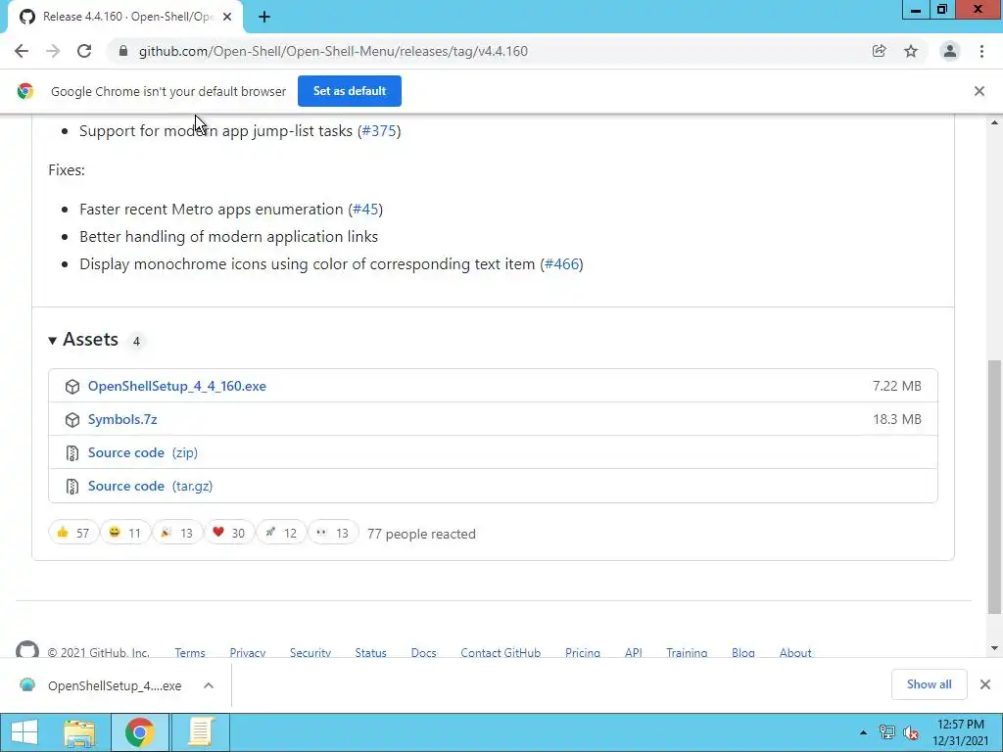The height and width of the screenshot is (752, 1003).
Task: Collapse the Assets section triangle
Action: point(53,341)
